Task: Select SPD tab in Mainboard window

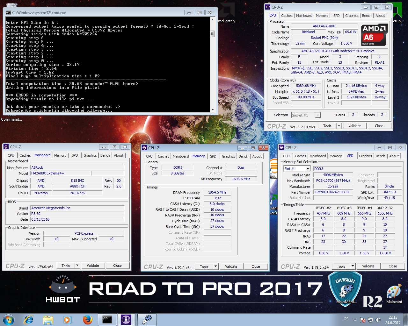Action: pos(75,155)
